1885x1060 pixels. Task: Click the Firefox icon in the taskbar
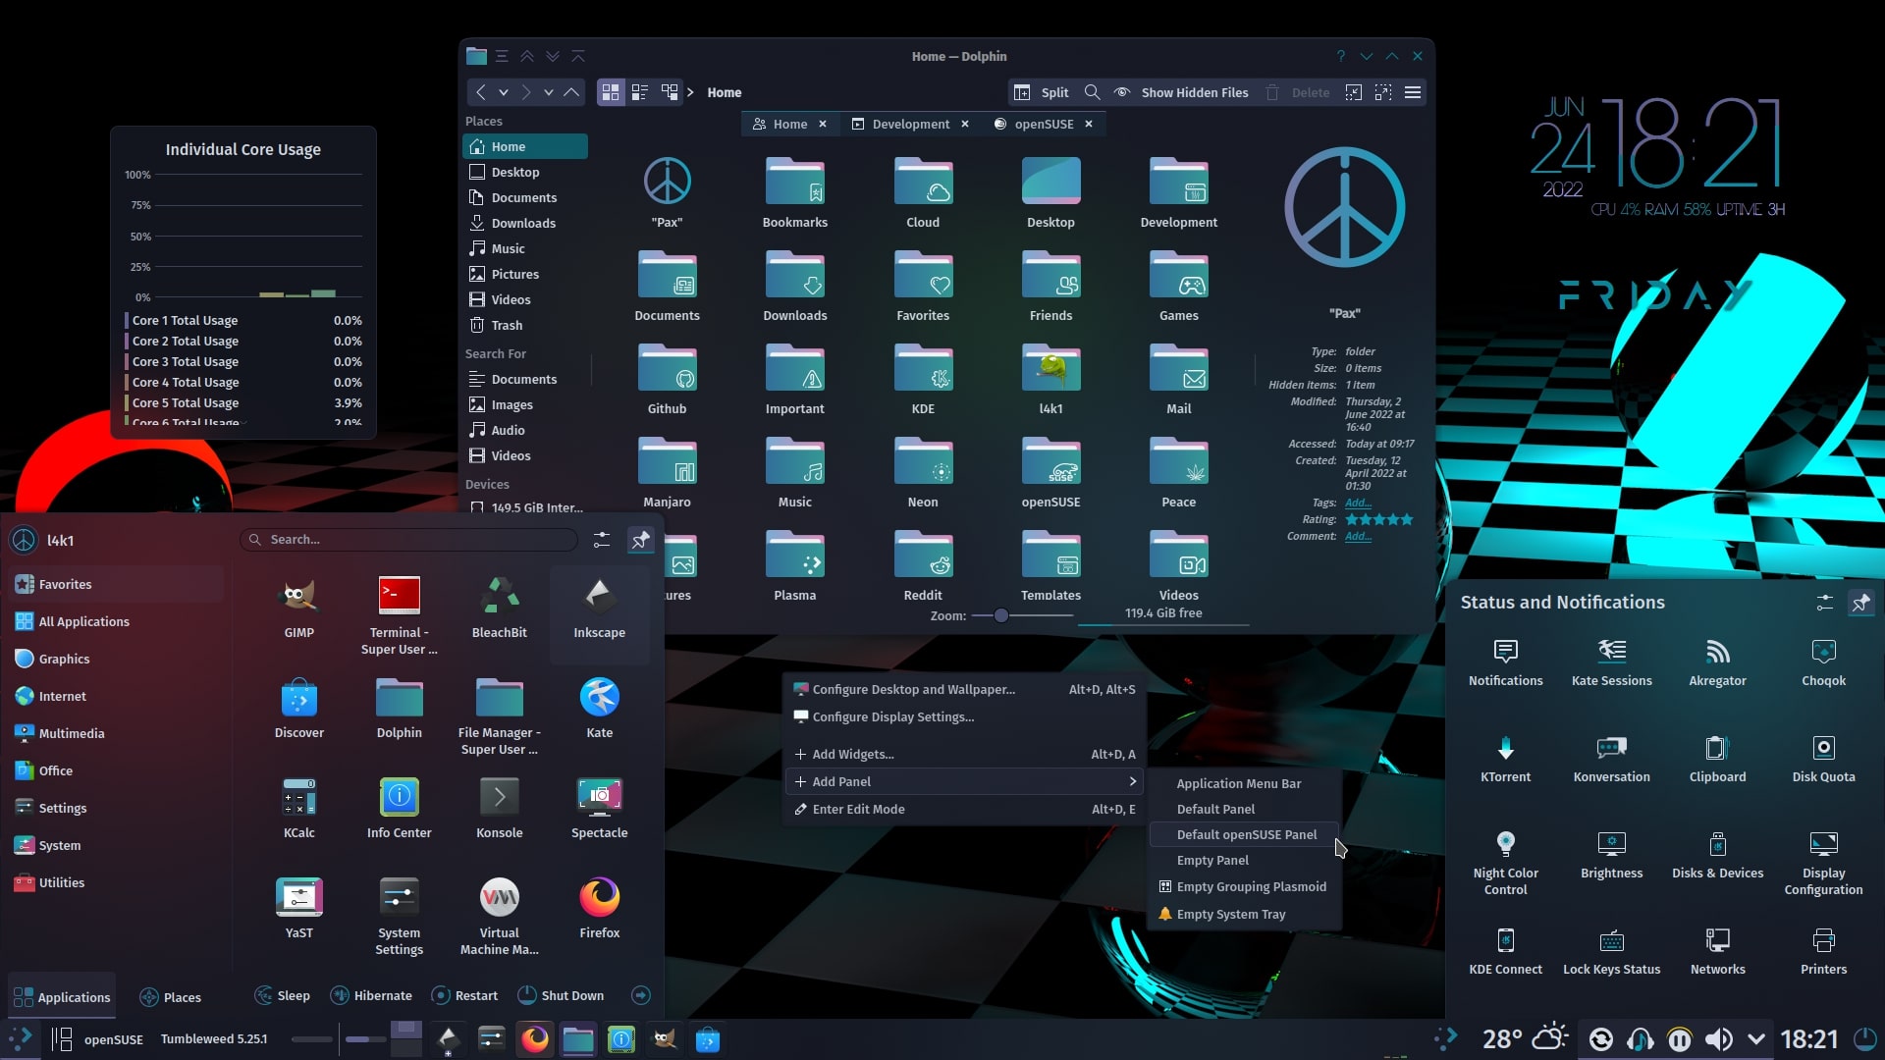click(535, 1038)
